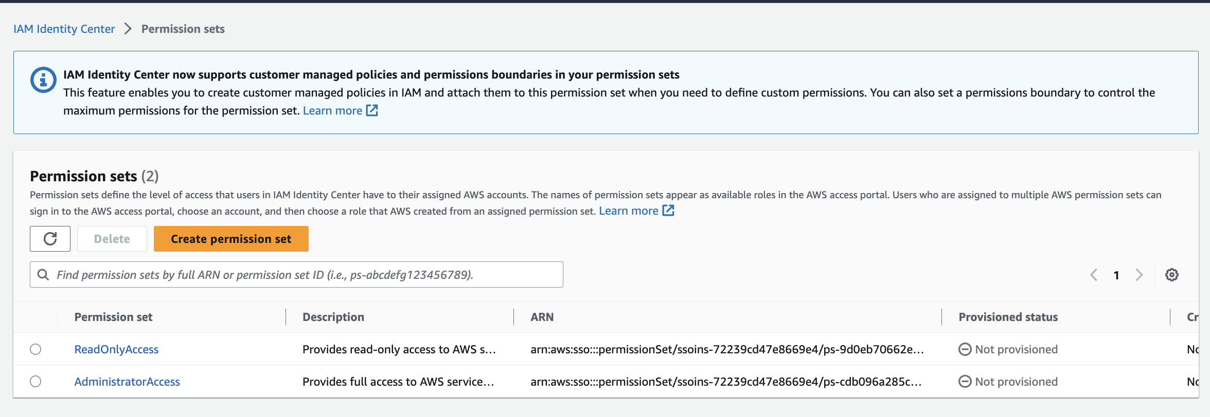The width and height of the screenshot is (1210, 417).
Task: Focus the Find permission sets search field
Action: point(309,275)
